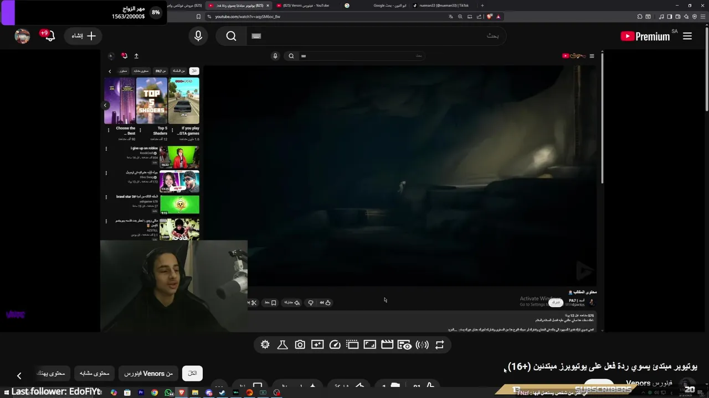
Task: Click the share button under the embedded video
Action: point(292,302)
